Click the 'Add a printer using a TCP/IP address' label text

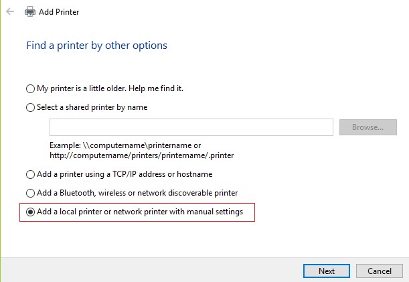(101, 174)
